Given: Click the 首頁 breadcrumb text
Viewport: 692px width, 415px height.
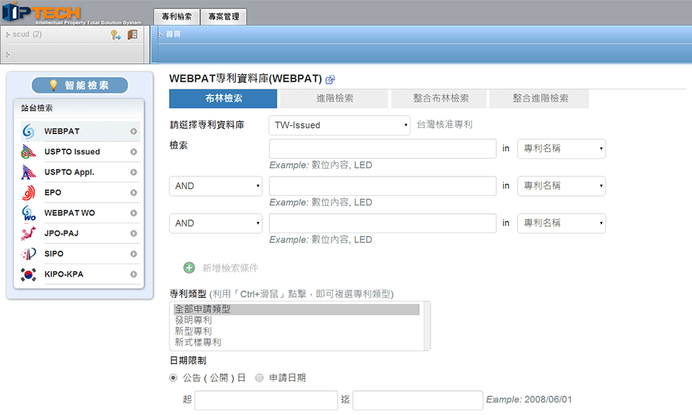Looking at the screenshot, I should pos(173,34).
